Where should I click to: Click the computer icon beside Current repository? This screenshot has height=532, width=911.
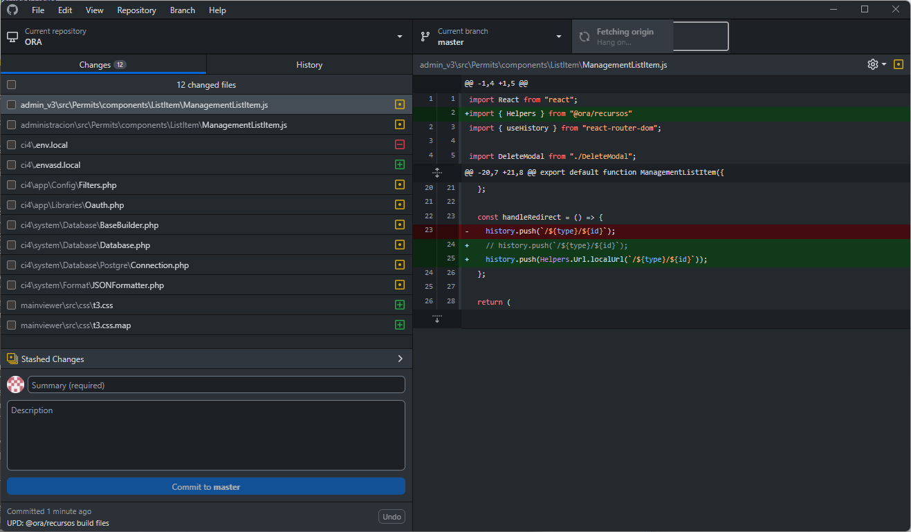pyautogui.click(x=12, y=37)
